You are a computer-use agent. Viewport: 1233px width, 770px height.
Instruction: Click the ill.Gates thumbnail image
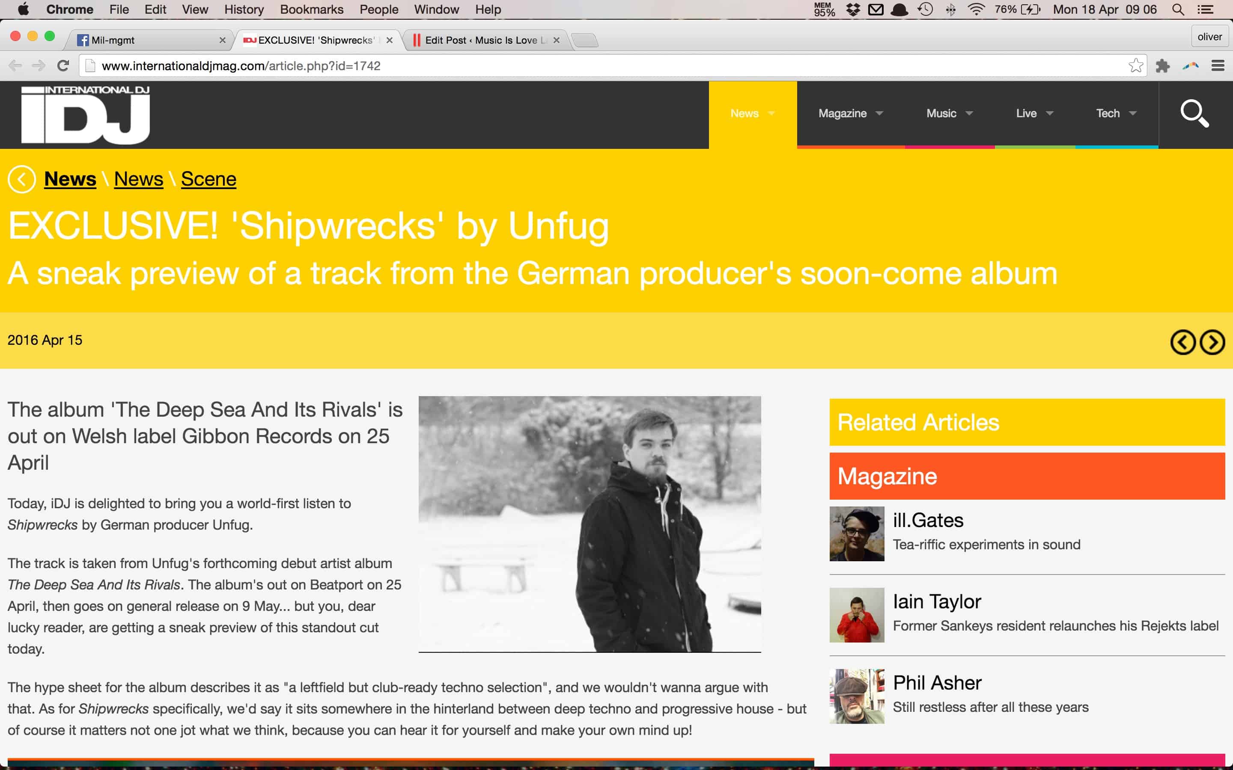[x=857, y=534]
